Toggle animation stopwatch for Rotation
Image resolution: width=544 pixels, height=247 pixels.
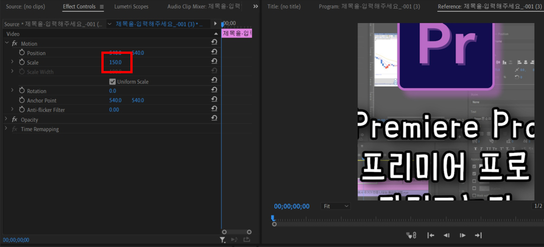coord(22,90)
